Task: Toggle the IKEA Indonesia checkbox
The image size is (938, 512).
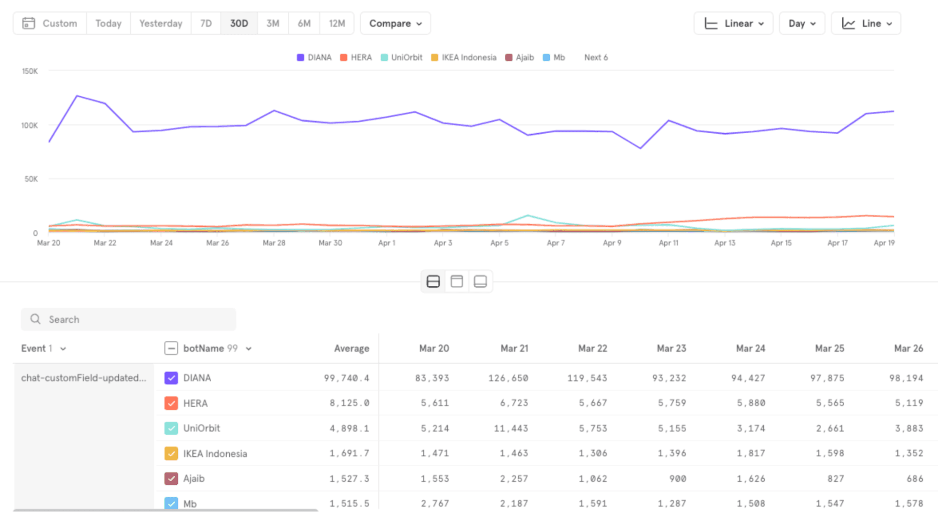Action: [171, 453]
